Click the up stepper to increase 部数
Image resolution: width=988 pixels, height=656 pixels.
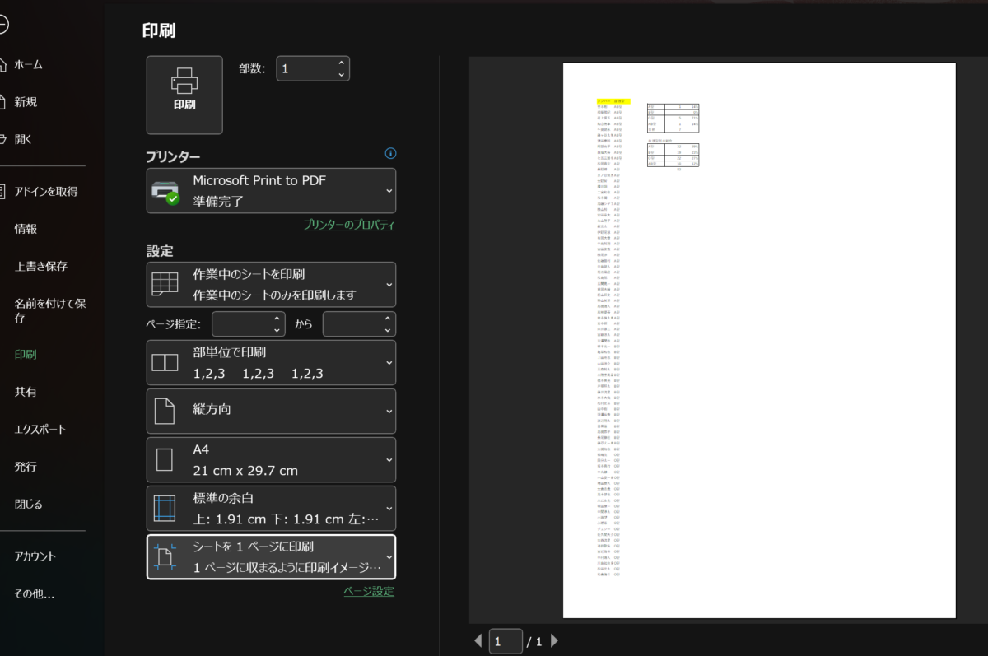tap(341, 63)
